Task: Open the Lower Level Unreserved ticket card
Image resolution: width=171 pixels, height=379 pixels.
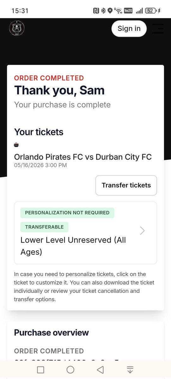Action: click(85, 233)
